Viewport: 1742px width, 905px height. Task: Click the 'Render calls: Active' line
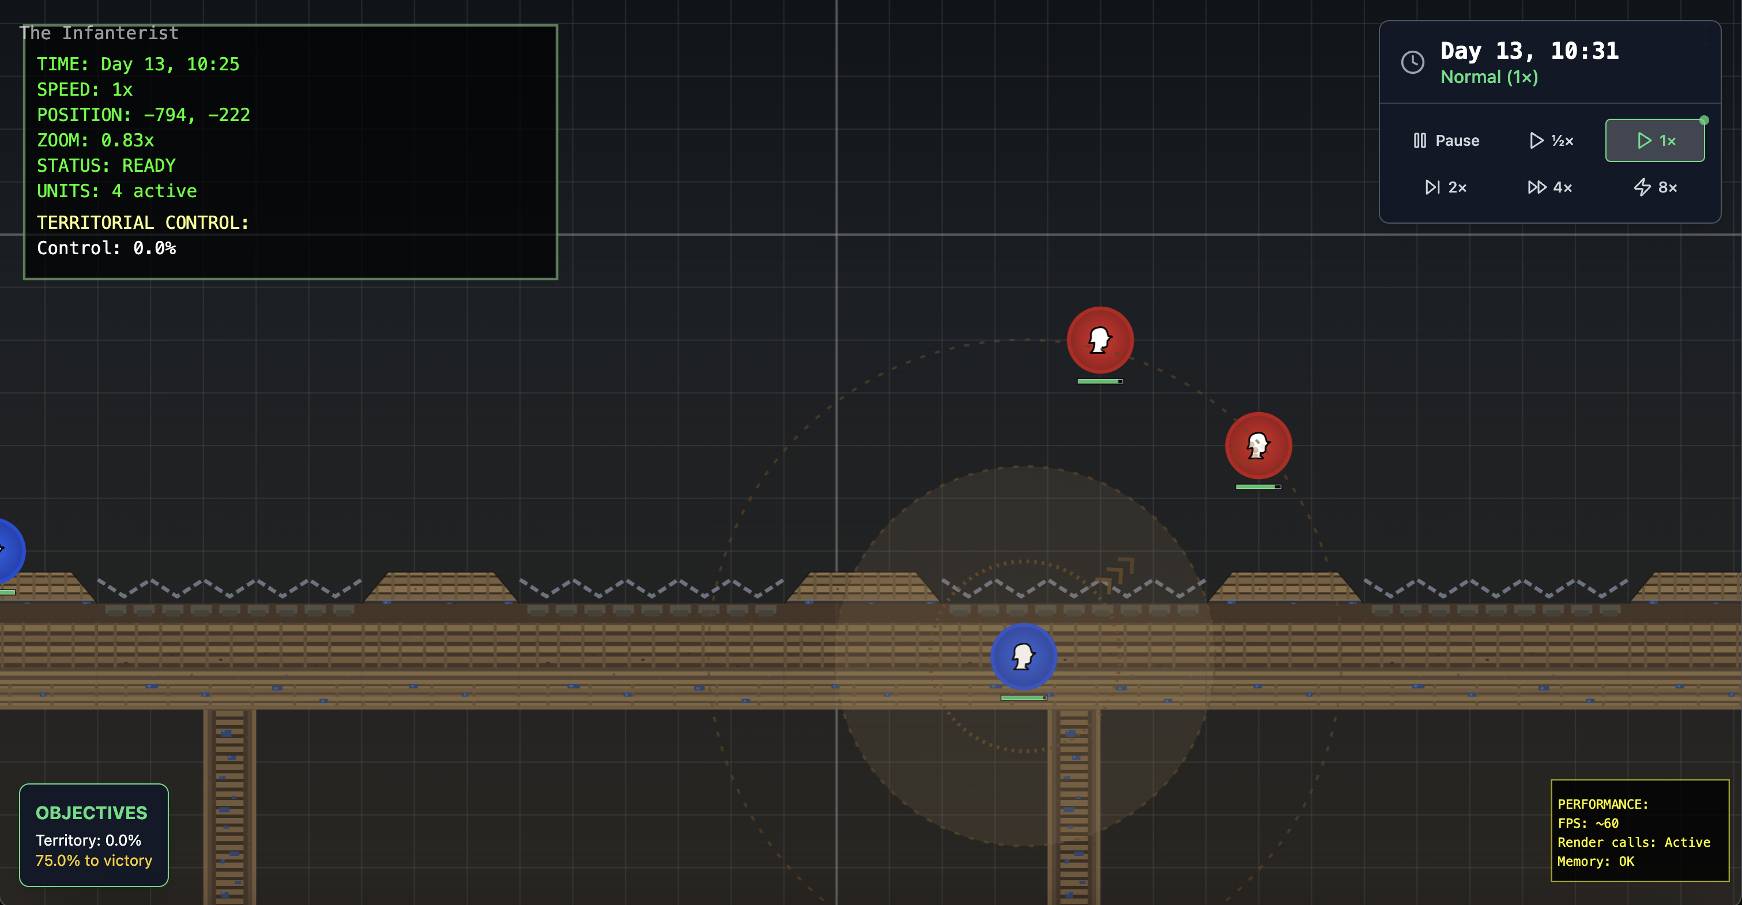pos(1634,842)
